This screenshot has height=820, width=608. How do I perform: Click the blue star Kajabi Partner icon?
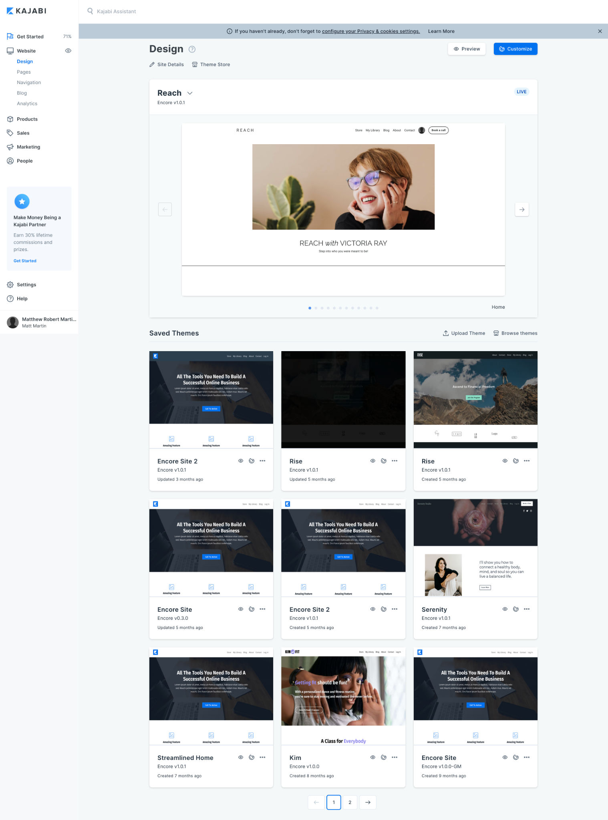[22, 201]
